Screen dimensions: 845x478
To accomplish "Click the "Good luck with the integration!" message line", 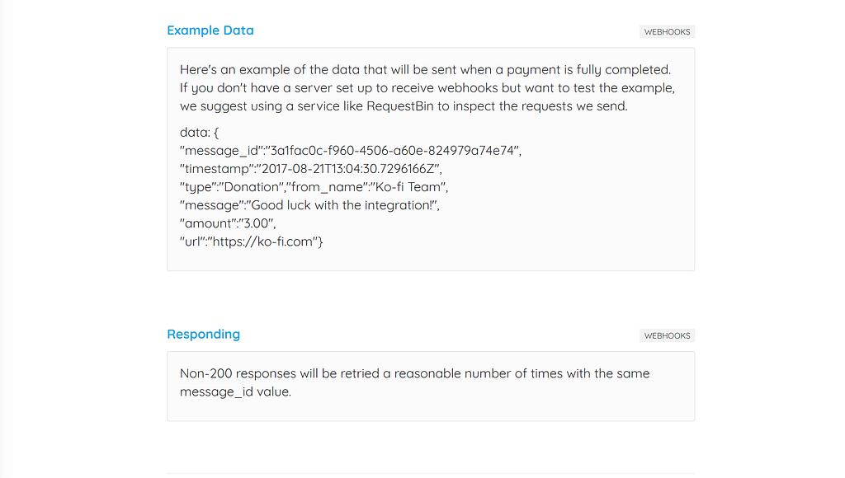I will [x=310, y=206].
